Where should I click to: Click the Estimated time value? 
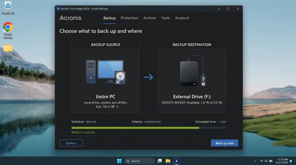click(x=222, y=122)
